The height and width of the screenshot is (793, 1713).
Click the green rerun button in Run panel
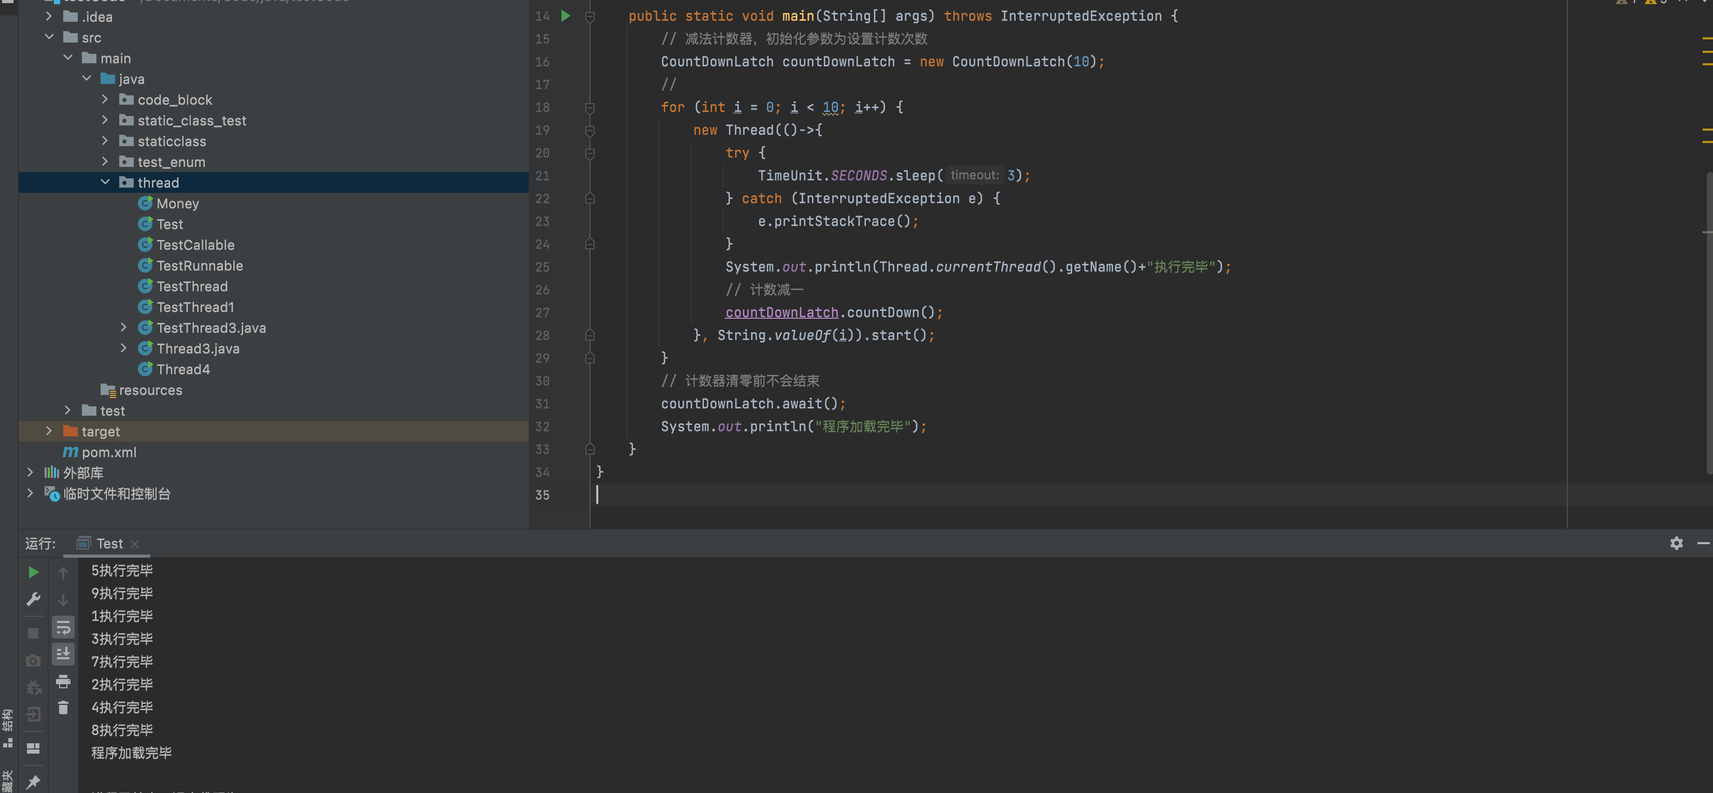pos(33,572)
